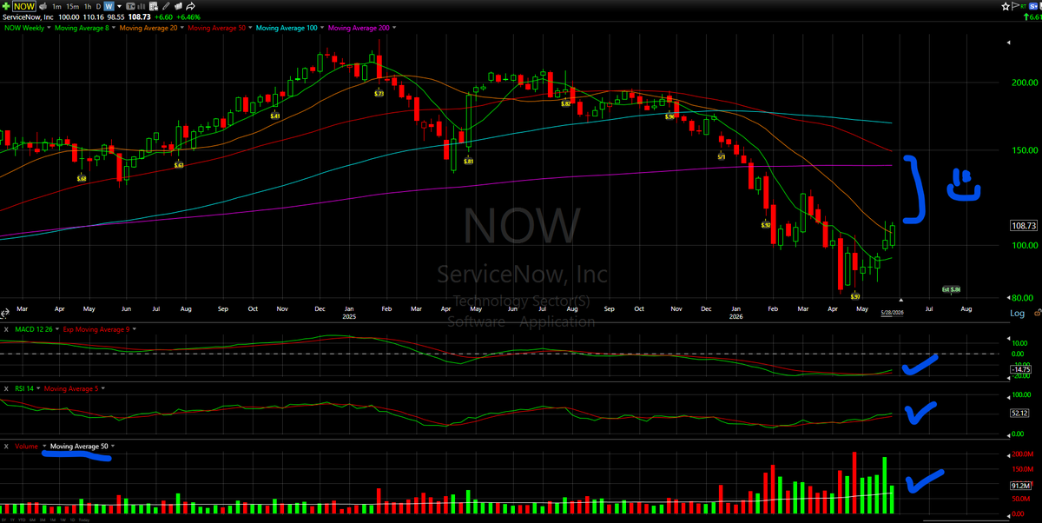Close the MACD indicator pane with X

tap(6, 329)
